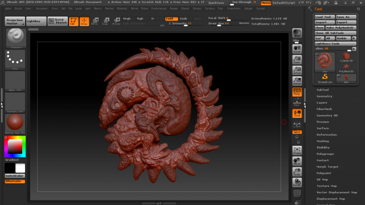Toggle Alternate color button
This screenshot has height=205, width=365.
pyautogui.click(x=15, y=181)
